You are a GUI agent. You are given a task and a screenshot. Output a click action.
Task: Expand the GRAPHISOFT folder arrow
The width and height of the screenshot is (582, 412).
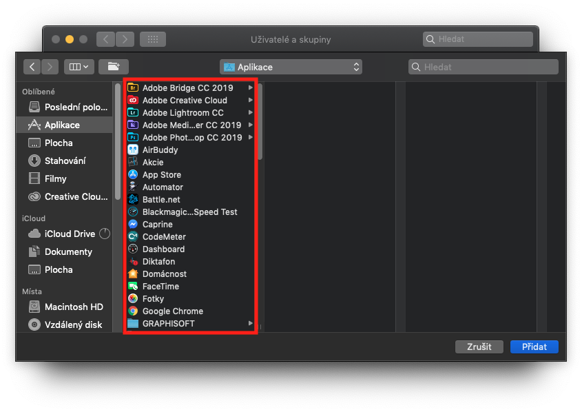click(251, 323)
